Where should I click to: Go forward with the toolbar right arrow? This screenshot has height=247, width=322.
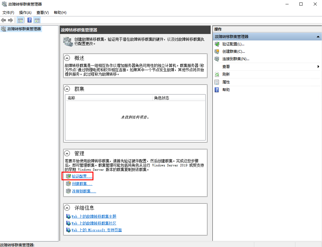tap(11, 20)
